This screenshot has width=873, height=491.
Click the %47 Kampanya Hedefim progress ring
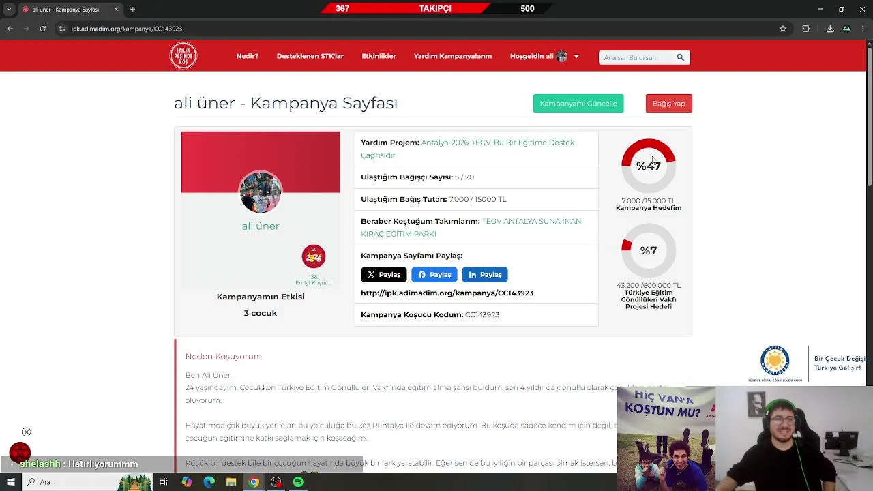[649, 166]
